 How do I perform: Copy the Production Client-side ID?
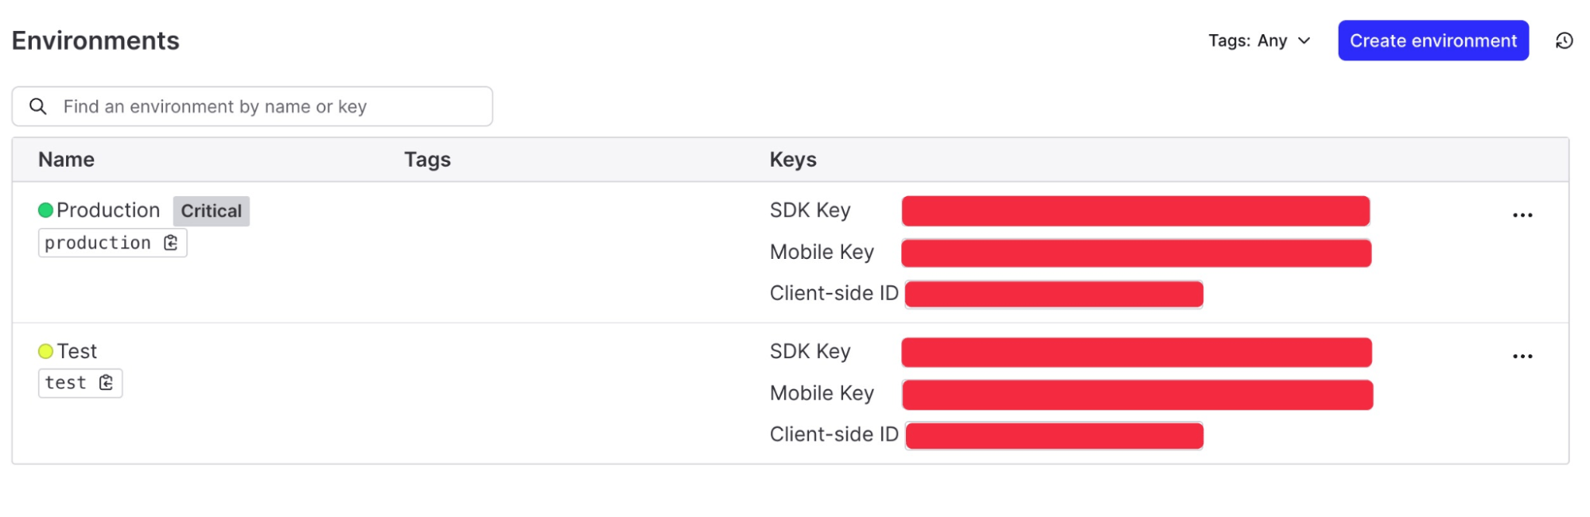point(1054,294)
